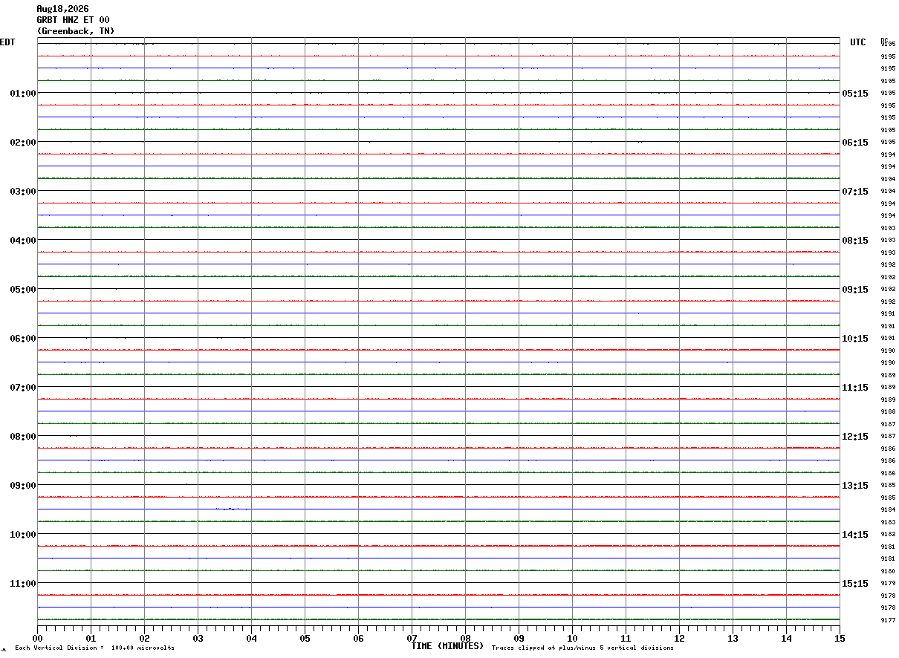899x658 pixels.
Task: Click the 10:15 UTC time label
Action: (855, 339)
